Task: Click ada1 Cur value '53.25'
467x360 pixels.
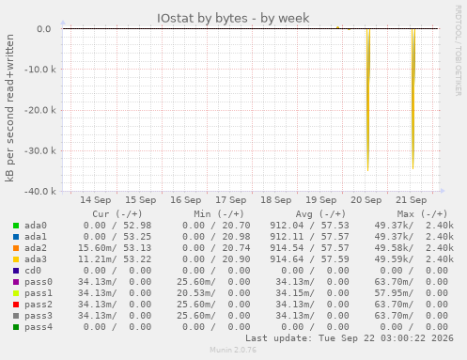Action: pyautogui.click(x=137, y=237)
